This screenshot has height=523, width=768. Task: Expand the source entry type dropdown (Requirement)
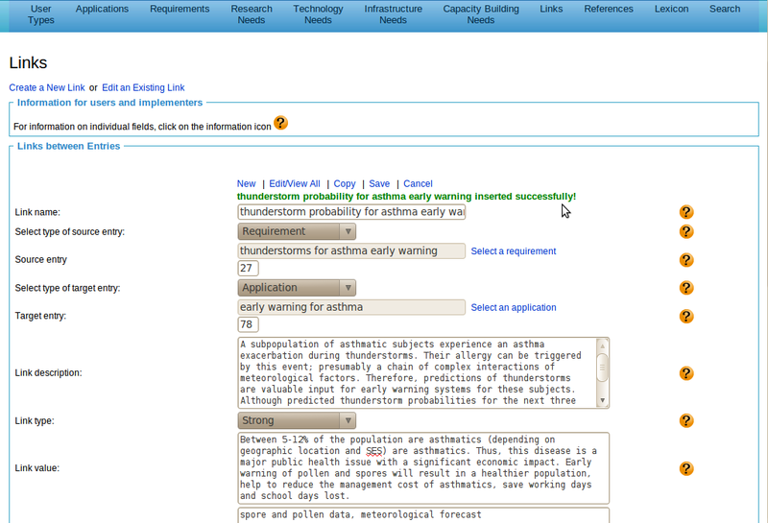[x=297, y=231]
